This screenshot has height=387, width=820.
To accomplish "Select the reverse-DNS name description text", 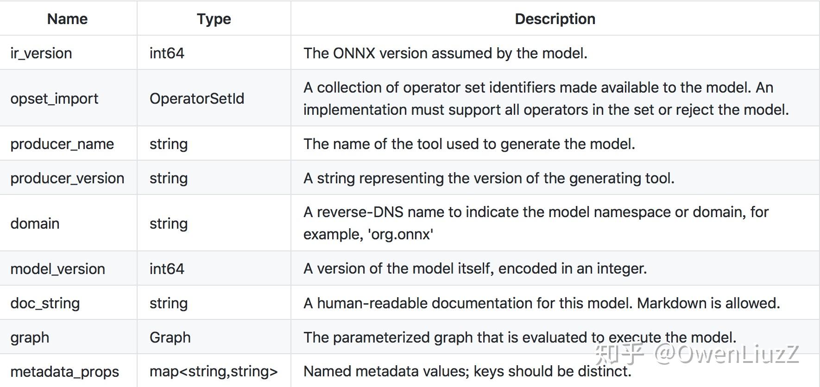I will tap(536, 223).
